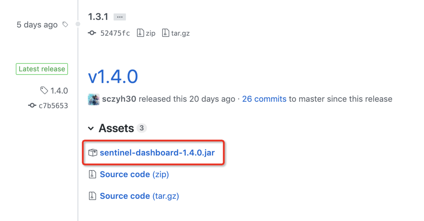
Task: Click the timeline dot beside release 1.3.1
Action: (x=78, y=24)
